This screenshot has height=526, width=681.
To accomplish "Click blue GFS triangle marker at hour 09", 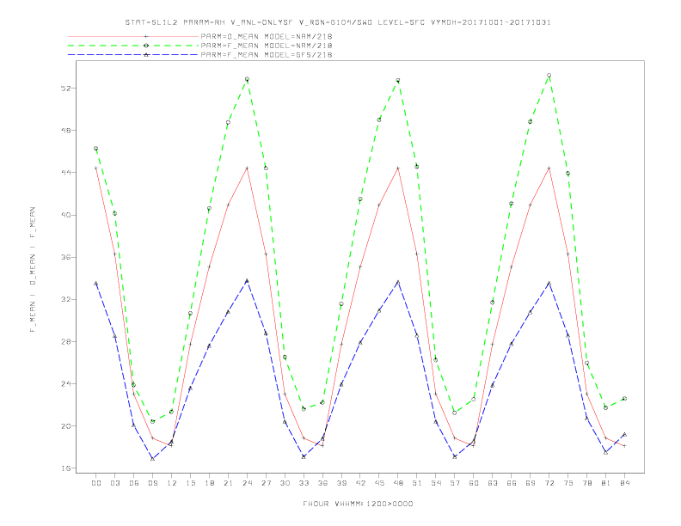I will point(152,458).
